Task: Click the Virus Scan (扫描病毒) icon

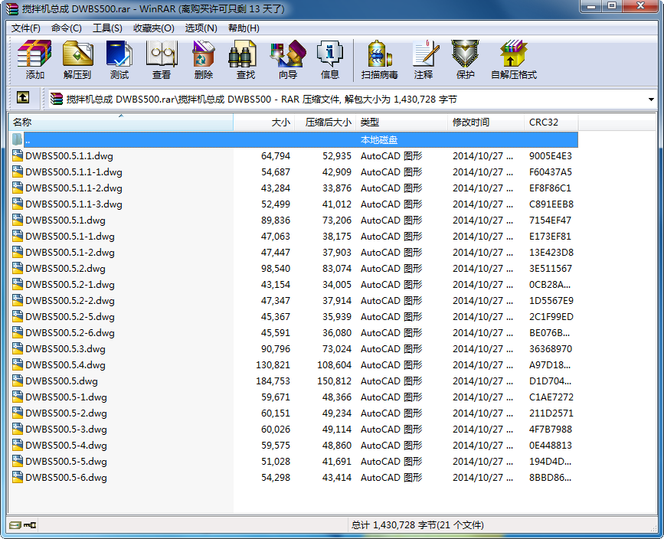Action: (380, 60)
